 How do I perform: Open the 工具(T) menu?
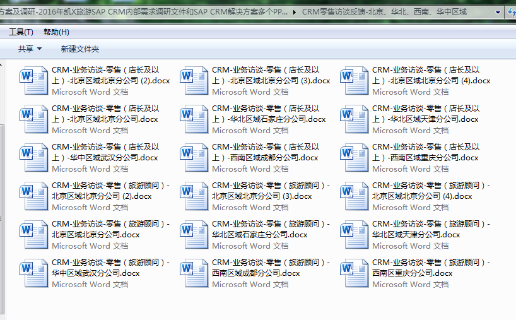(21, 32)
